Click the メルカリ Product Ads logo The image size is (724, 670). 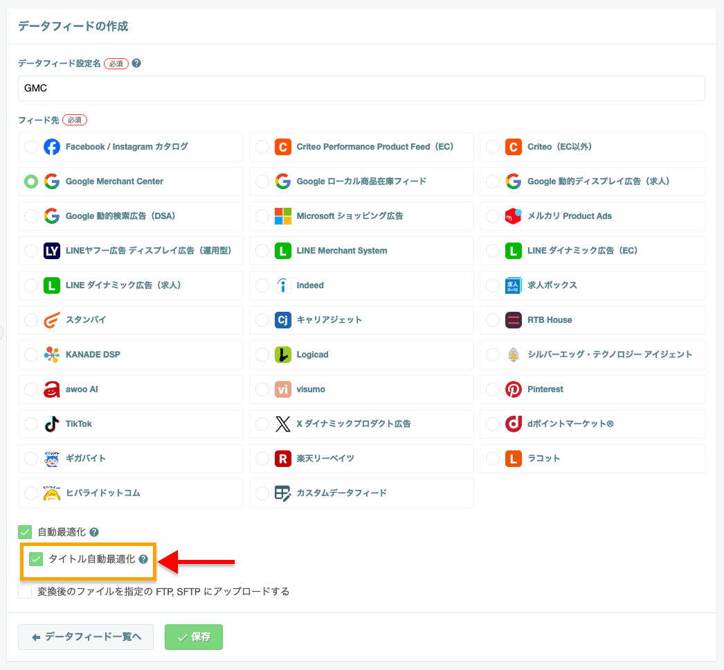pos(513,215)
